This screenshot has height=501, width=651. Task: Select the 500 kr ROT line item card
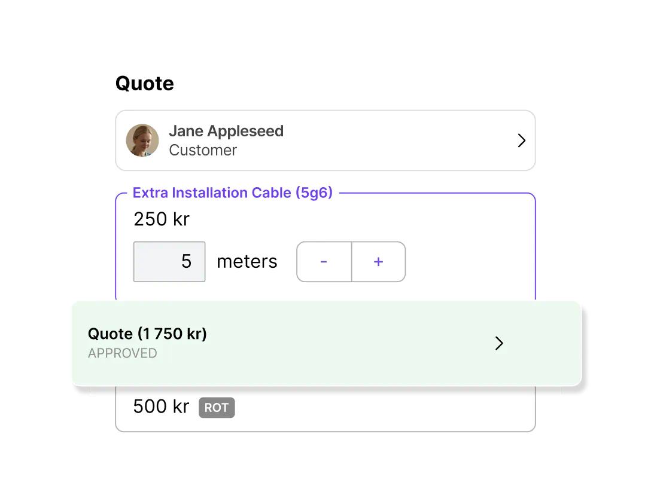[x=325, y=409]
